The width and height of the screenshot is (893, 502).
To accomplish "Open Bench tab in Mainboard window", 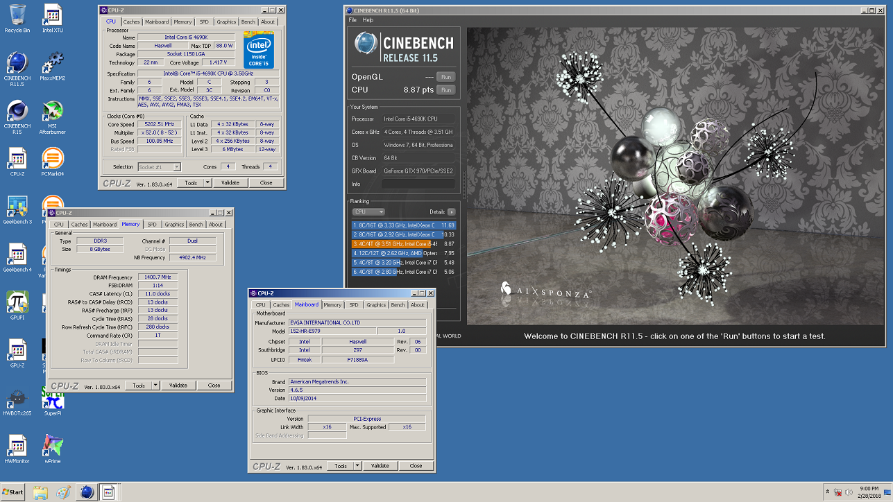I will [398, 304].
